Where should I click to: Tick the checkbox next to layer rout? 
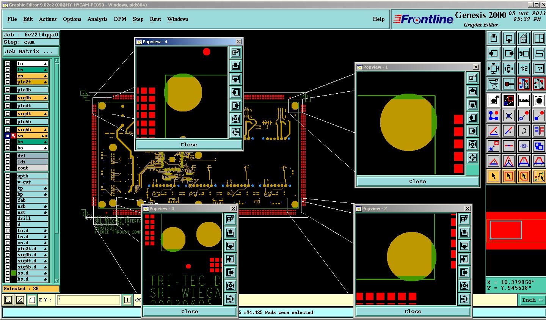[x=8, y=168]
